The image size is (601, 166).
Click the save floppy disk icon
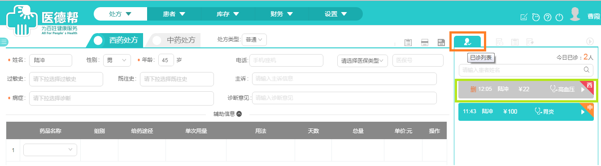pos(441,43)
